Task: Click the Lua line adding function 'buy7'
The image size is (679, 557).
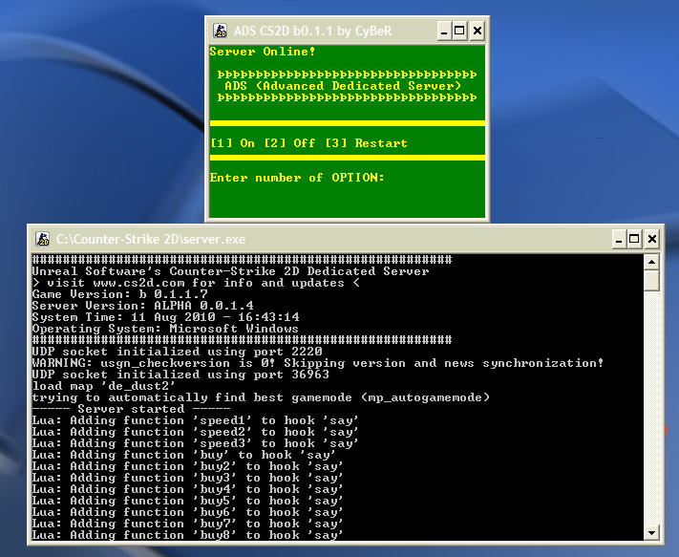Action: (x=188, y=525)
